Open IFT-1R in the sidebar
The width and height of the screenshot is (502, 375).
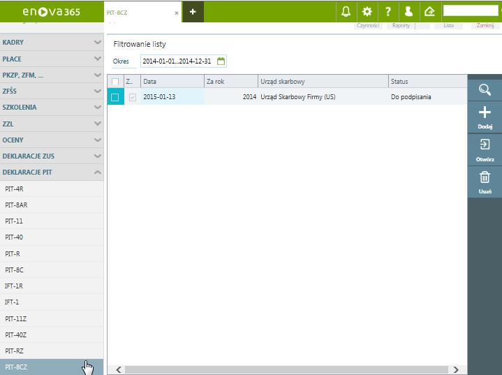point(52,286)
